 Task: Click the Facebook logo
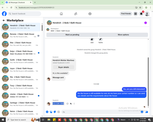pos(4,14)
